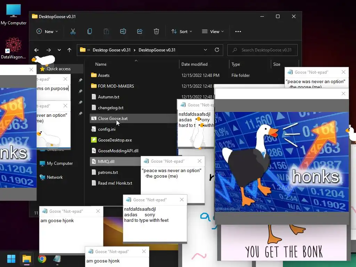Sort files by the Name column header
This screenshot has width=356, height=267.
(x=101, y=64)
